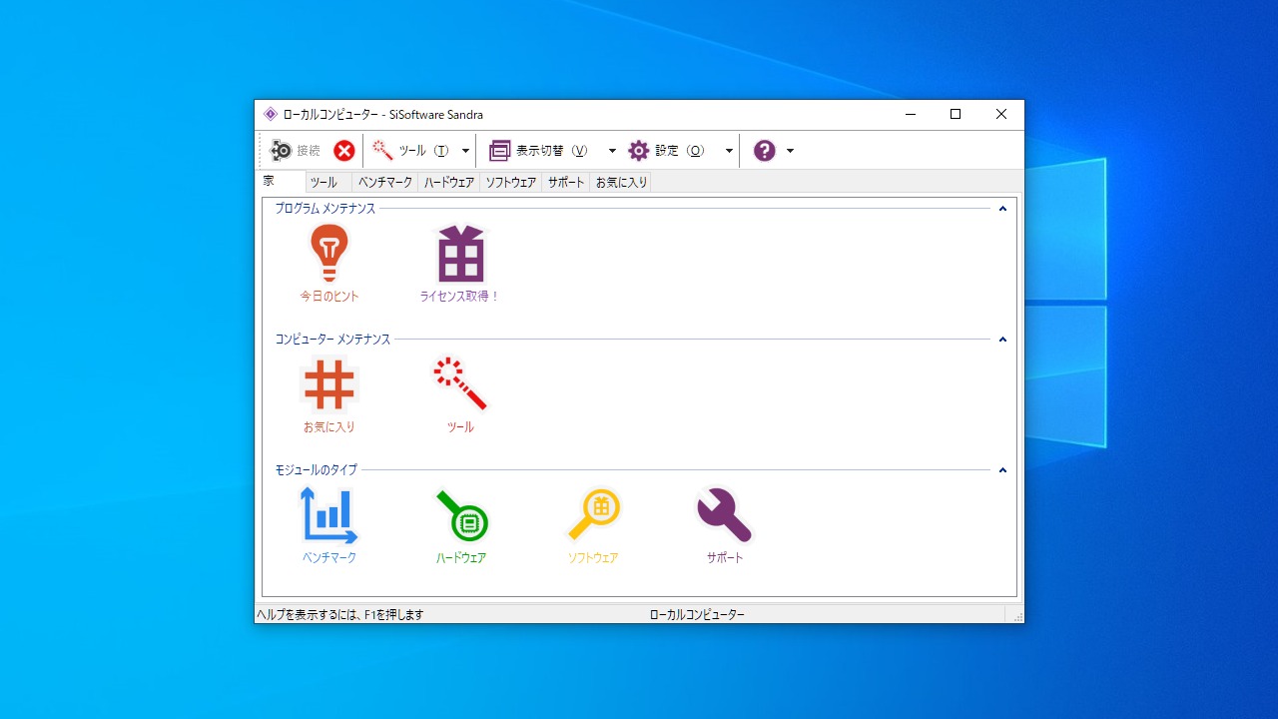The width and height of the screenshot is (1278, 719).
Task: Open the ライセンス取得！ gift icon
Action: tap(461, 253)
